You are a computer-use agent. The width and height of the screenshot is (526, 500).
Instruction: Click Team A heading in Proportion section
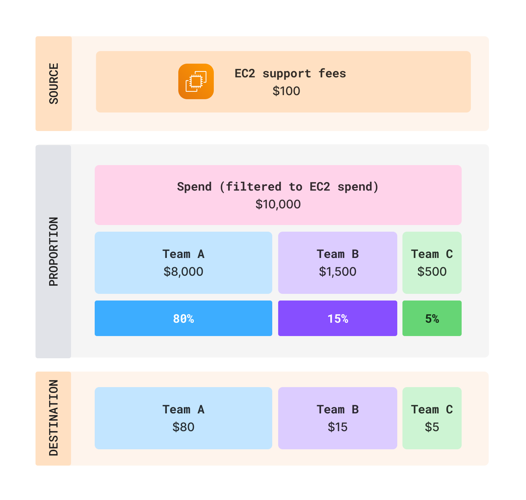tap(183, 254)
